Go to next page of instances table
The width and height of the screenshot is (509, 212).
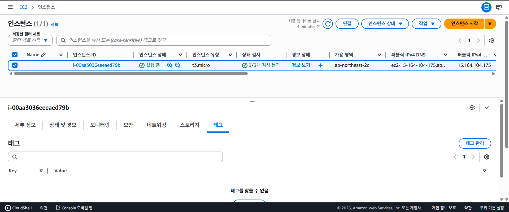478,41
